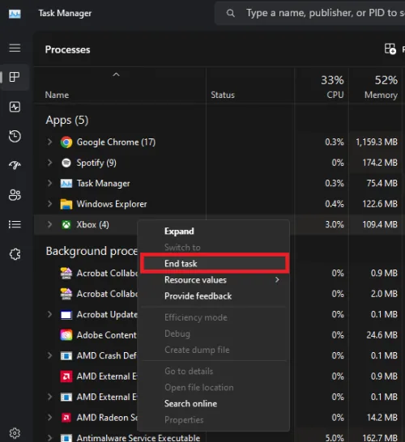Open the Users page in the sidebar
This screenshot has width=405, height=442.
15,195
